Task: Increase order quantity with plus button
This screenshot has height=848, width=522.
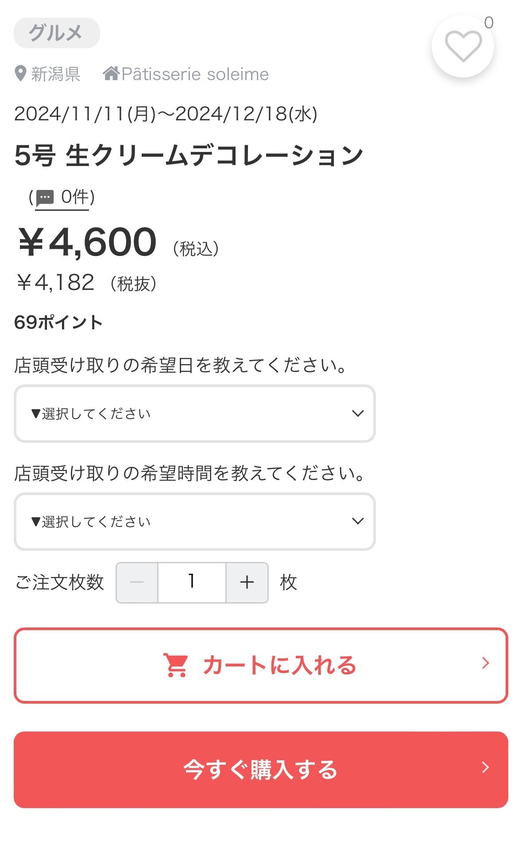Action: point(247,582)
